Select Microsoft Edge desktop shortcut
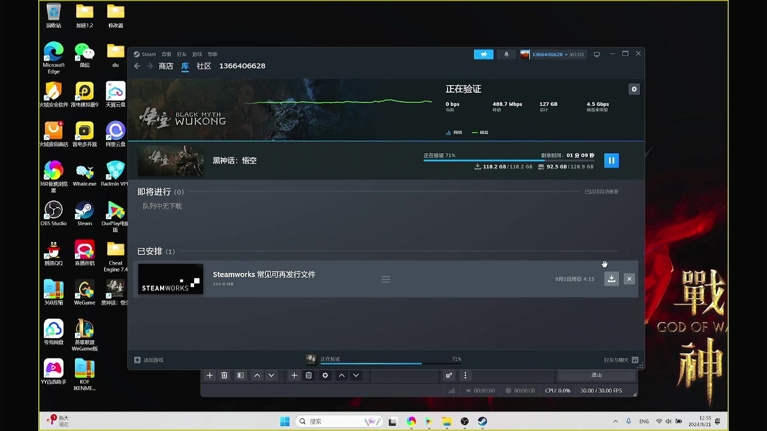The image size is (767, 431). tap(53, 58)
